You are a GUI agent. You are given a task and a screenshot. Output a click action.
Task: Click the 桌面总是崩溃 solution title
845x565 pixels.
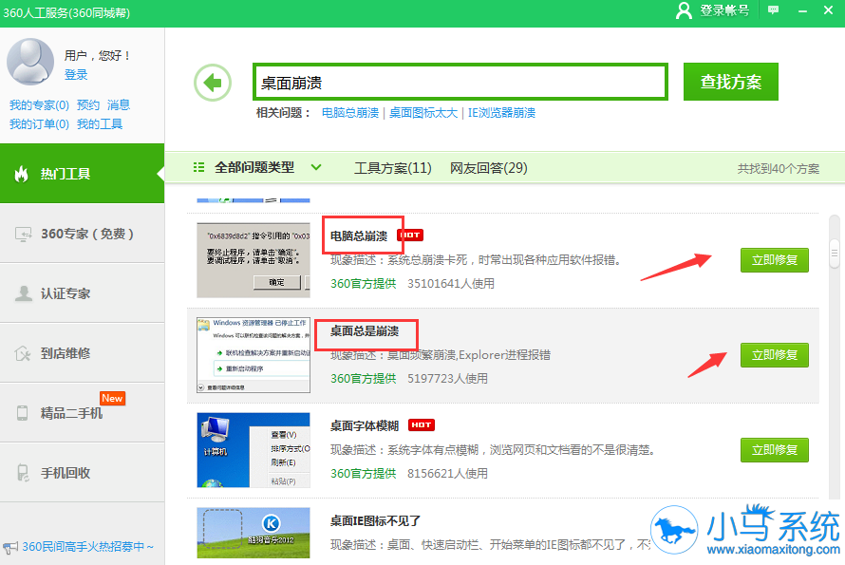[365, 331]
